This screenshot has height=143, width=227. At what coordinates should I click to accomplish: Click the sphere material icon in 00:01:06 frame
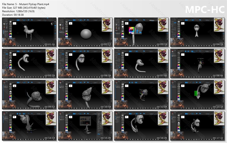click(10, 22)
